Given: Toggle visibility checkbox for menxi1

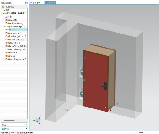Looking at the screenshot, I should coord(6,56).
